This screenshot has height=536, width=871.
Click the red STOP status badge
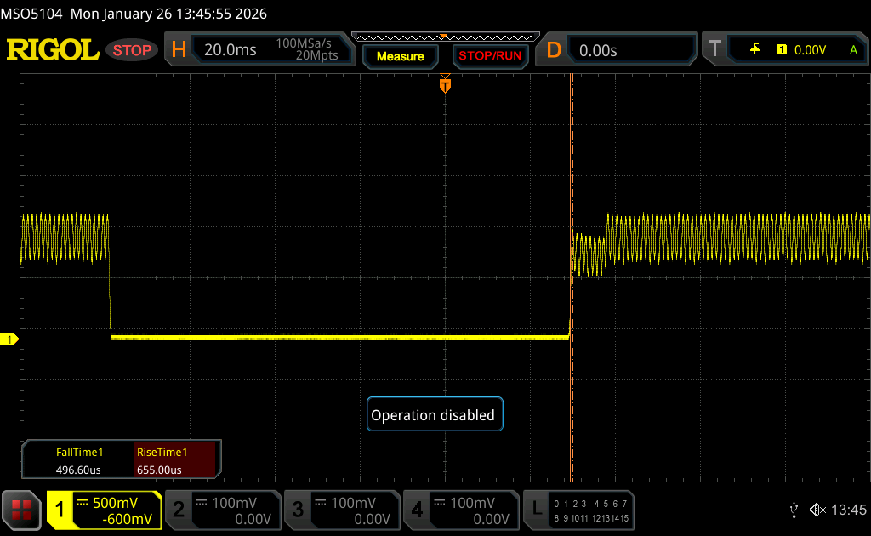(x=133, y=50)
